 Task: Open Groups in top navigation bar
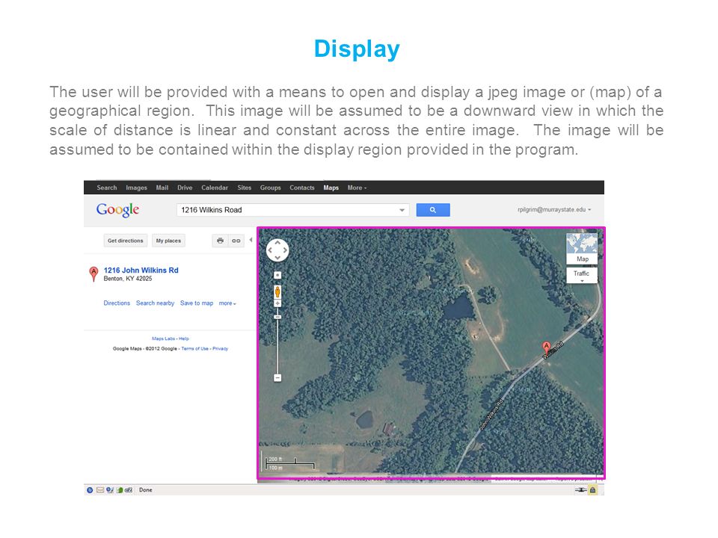[x=270, y=188]
